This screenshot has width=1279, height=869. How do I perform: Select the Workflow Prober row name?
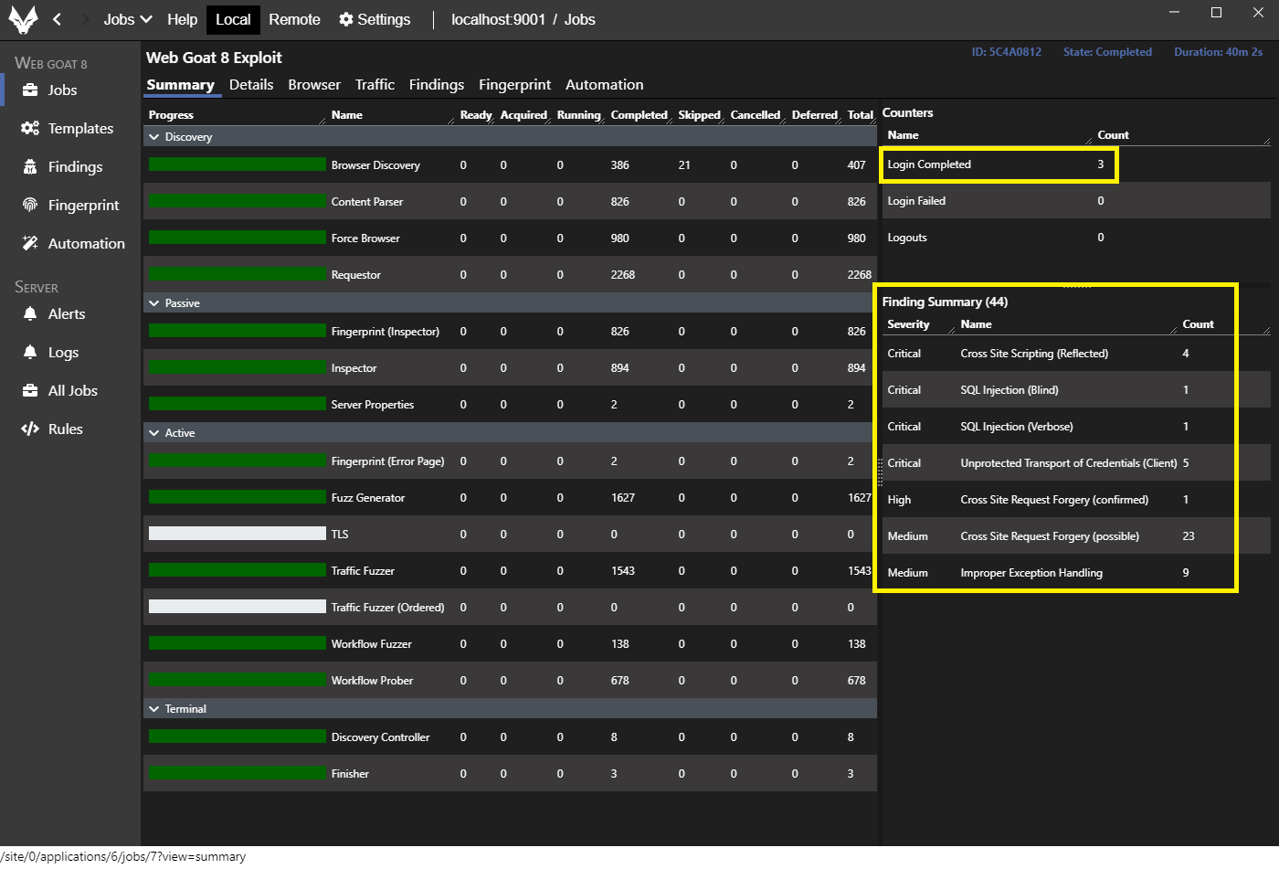pyautogui.click(x=373, y=681)
